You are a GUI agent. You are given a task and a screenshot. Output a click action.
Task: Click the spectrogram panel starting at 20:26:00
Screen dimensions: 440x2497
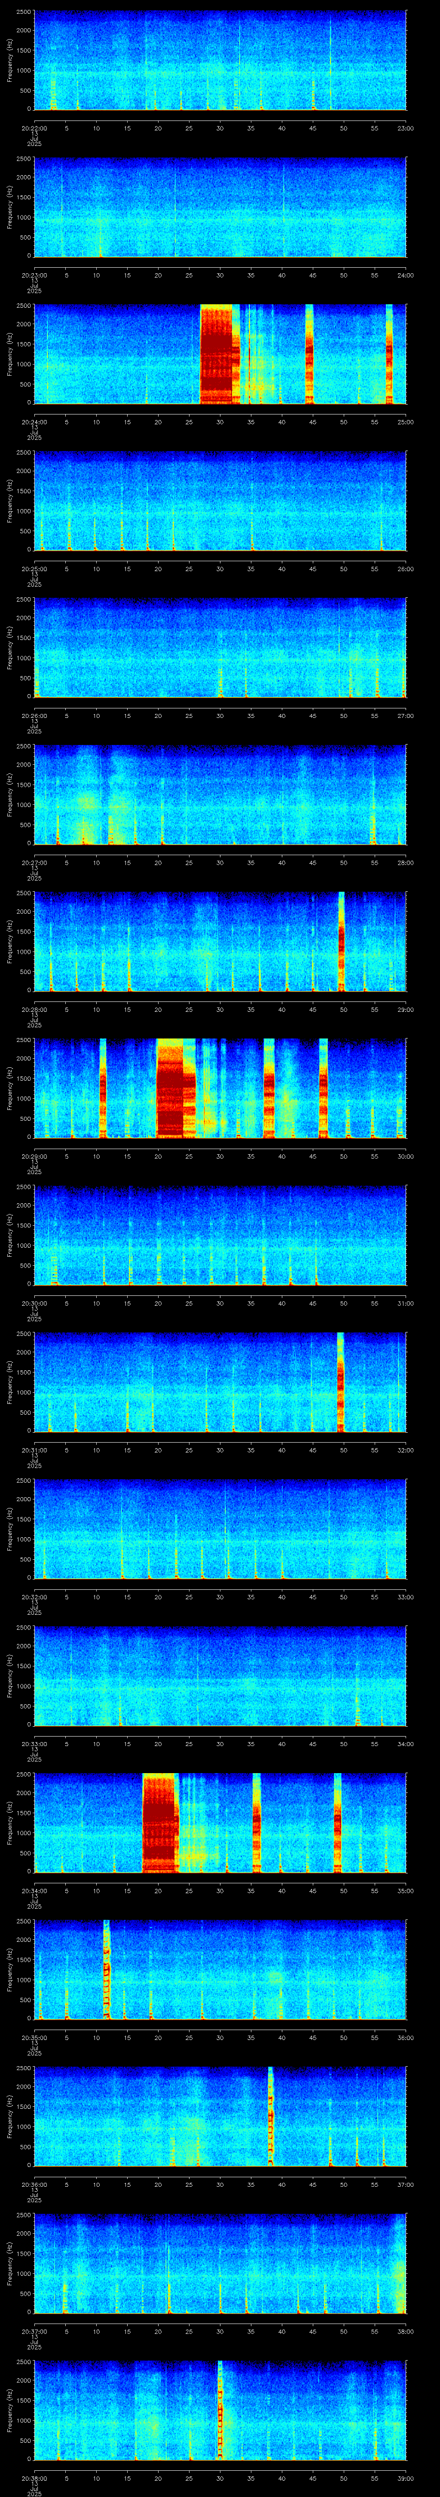click(x=220, y=649)
